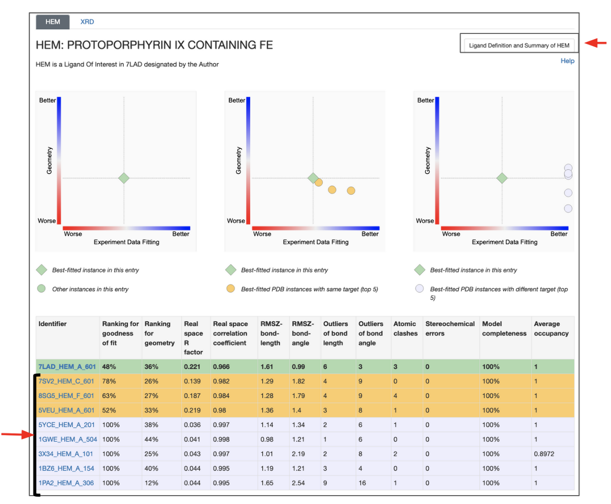The width and height of the screenshot is (611, 504).
Task: Click the lowest lavender circle in the third plot
Action: (568, 208)
